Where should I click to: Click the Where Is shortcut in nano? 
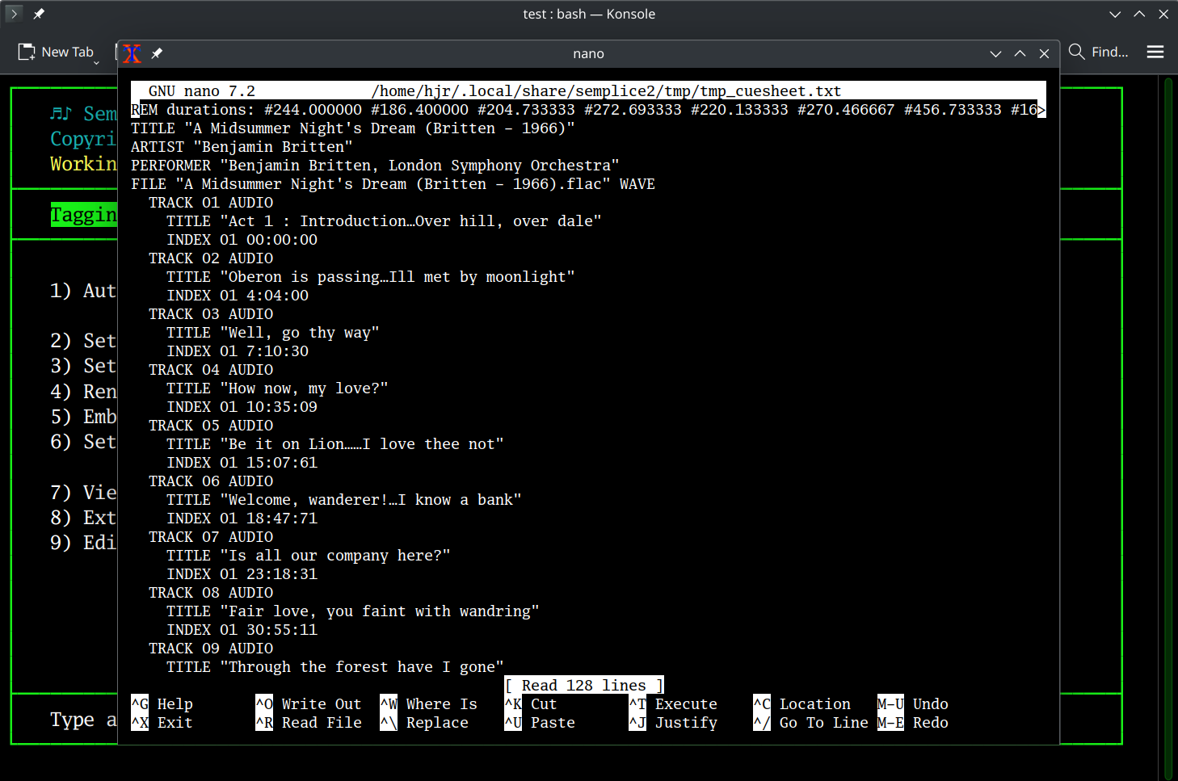(x=442, y=703)
